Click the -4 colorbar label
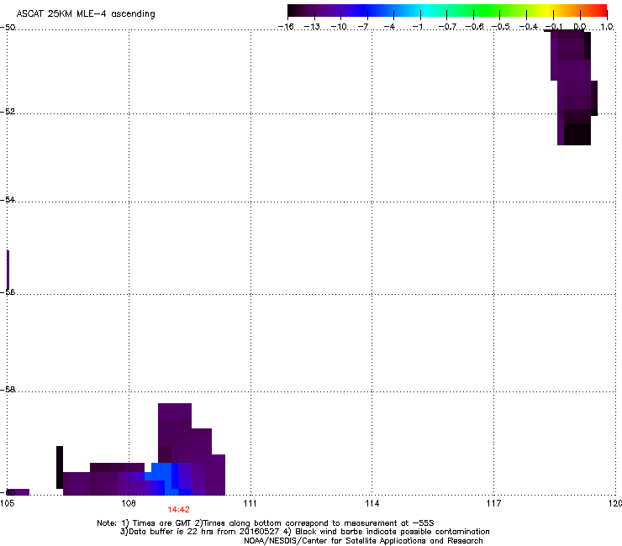Viewport: 622px width, 546px height. [x=389, y=27]
